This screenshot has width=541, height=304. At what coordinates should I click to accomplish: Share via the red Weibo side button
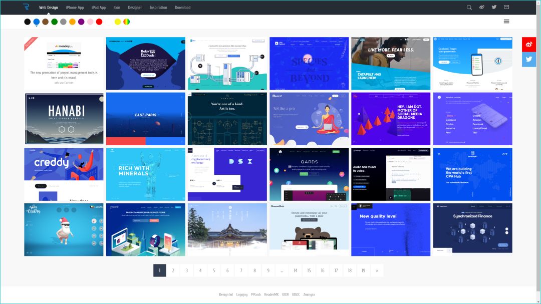click(x=529, y=45)
